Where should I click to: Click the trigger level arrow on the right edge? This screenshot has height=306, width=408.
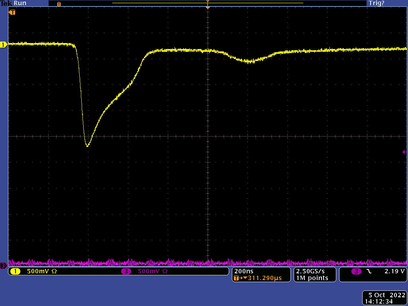404,152
